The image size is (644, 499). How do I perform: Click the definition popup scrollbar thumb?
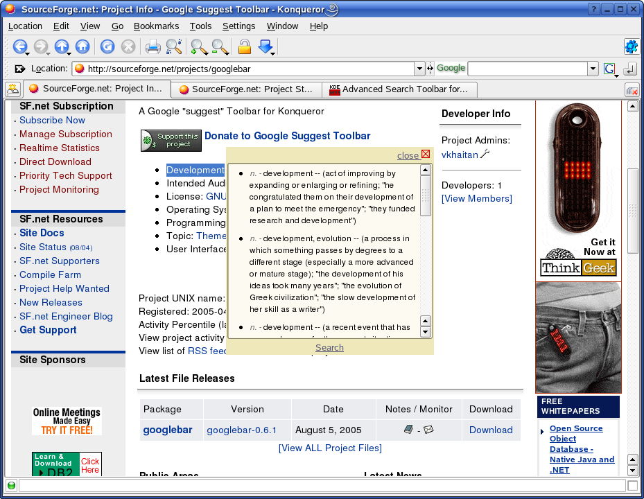(x=426, y=196)
